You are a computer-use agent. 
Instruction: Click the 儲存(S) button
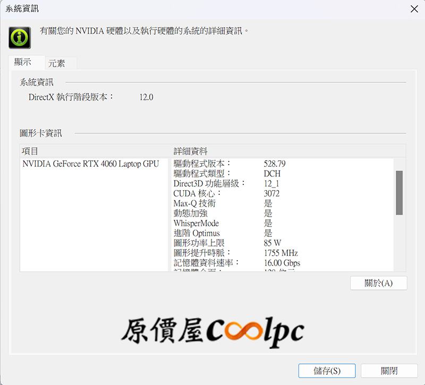coord(327,371)
